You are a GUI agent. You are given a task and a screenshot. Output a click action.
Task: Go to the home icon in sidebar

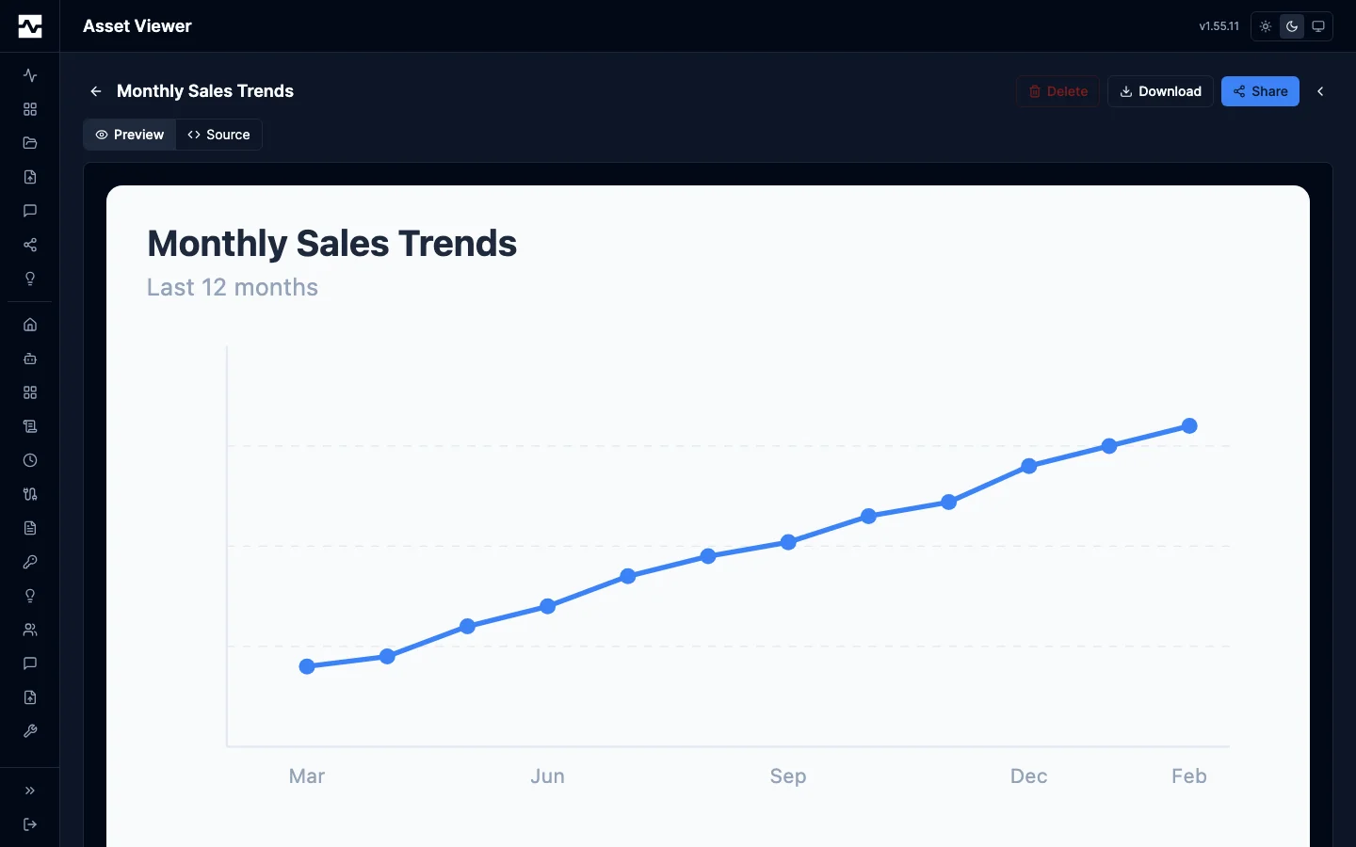tap(30, 325)
